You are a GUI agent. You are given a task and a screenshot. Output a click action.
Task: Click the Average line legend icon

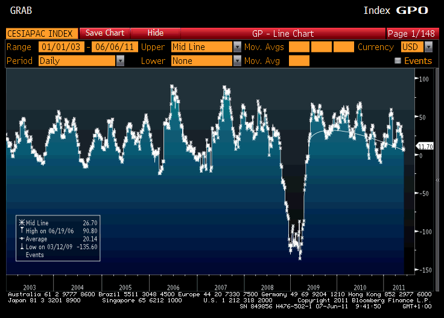pyautogui.click(x=22, y=238)
